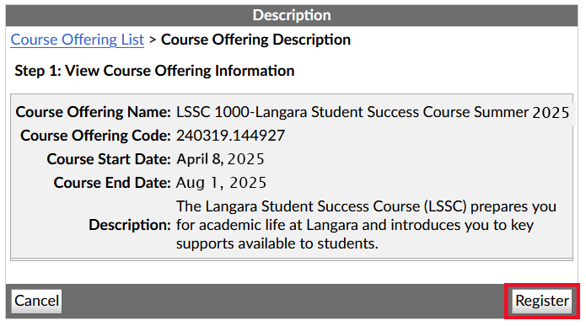The image size is (586, 326).
Task: Click the Register button
Action: pyautogui.click(x=542, y=301)
